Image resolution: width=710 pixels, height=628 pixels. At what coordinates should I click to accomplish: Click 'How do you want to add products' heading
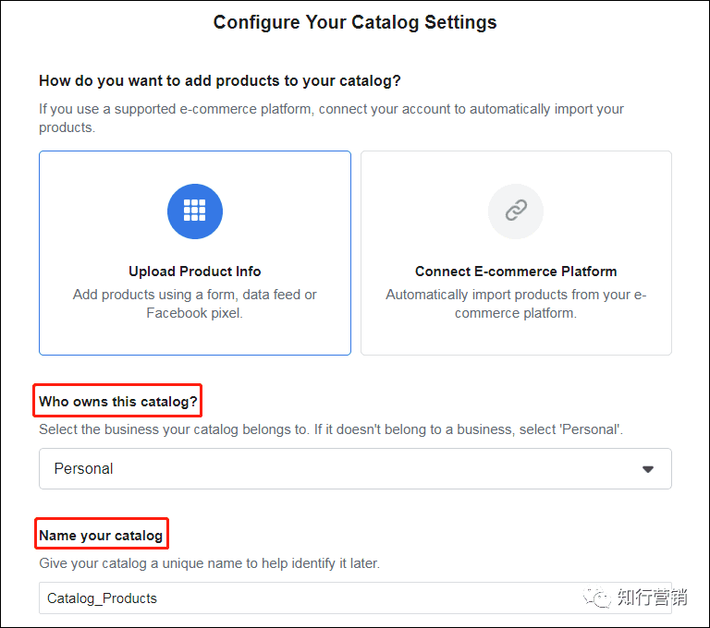coord(220,81)
